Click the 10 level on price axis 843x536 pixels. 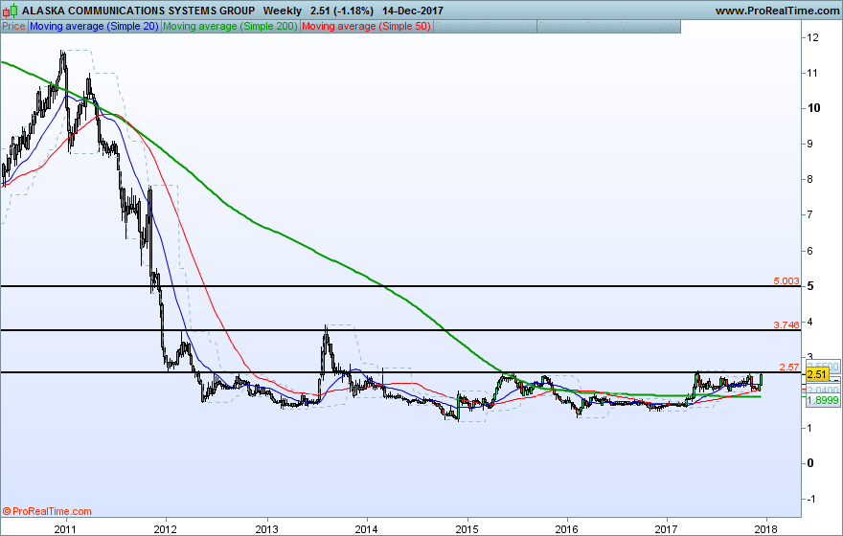pos(813,108)
